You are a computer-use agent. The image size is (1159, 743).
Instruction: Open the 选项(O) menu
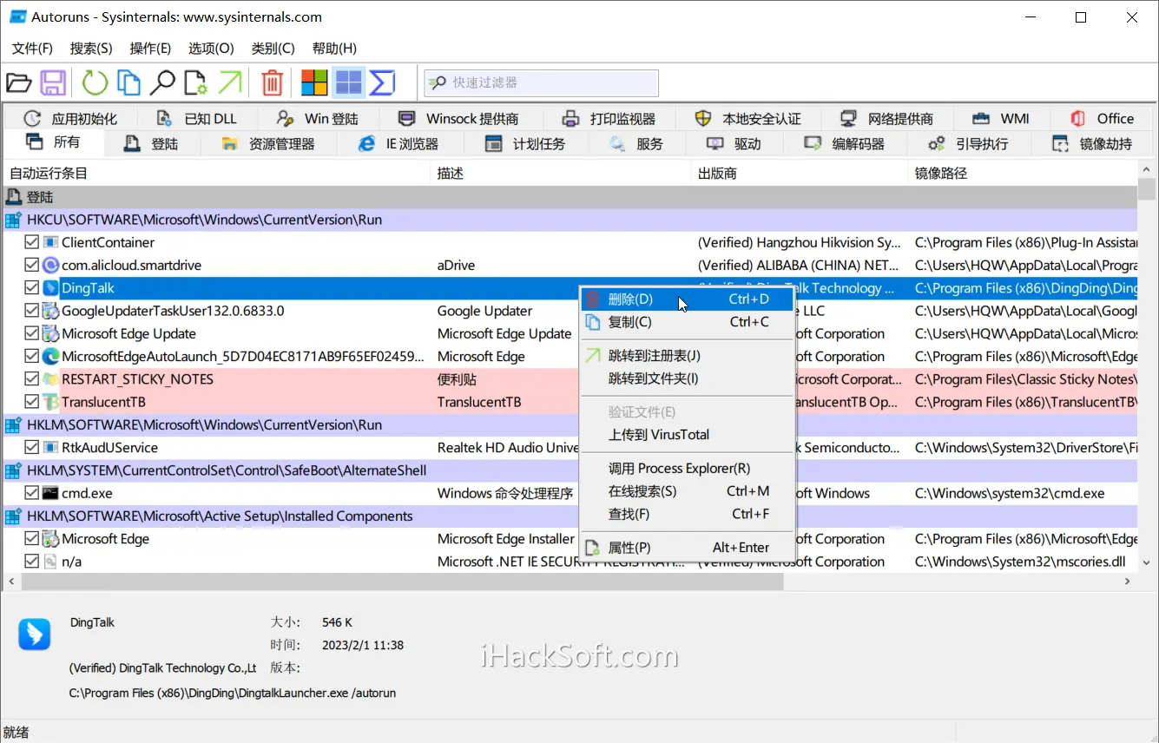[211, 49]
